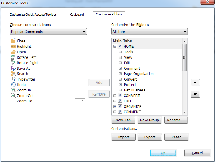Click the move up arrow button
Viewport: 215px width, 162px height.
click(x=195, y=83)
